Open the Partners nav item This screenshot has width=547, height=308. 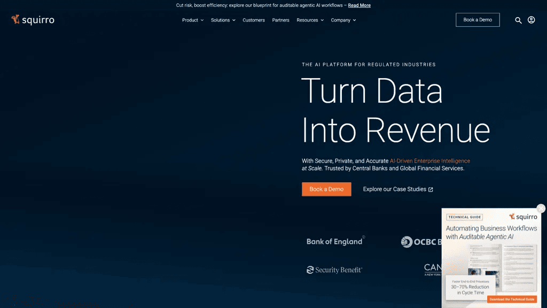(x=280, y=20)
